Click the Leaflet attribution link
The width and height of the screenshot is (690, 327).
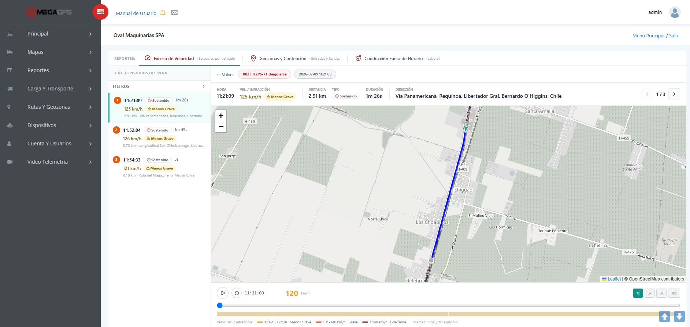(614, 279)
